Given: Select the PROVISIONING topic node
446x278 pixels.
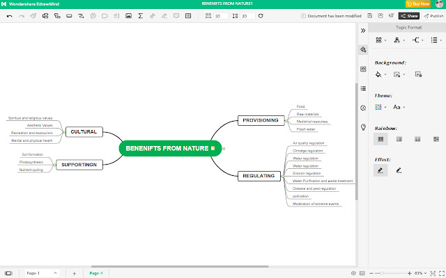Looking at the screenshot, I should tap(260, 120).
